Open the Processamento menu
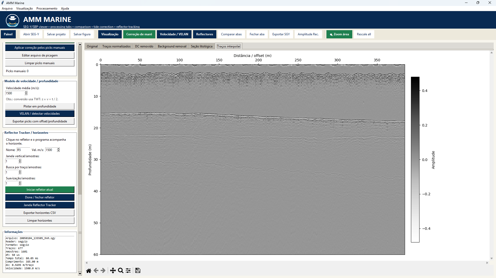 (47, 9)
